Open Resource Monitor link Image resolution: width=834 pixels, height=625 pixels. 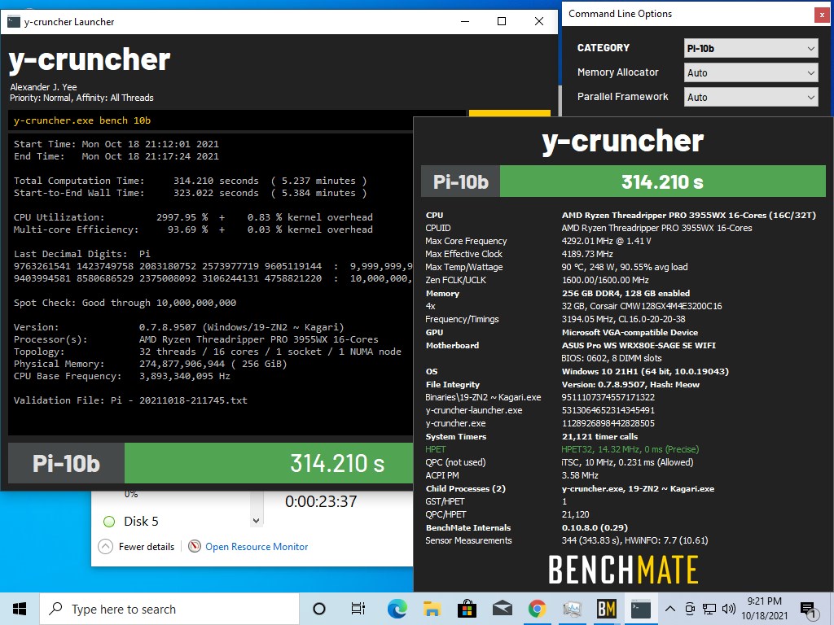tap(257, 546)
